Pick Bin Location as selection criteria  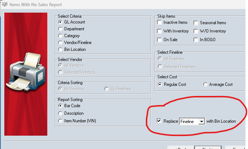point(60,49)
